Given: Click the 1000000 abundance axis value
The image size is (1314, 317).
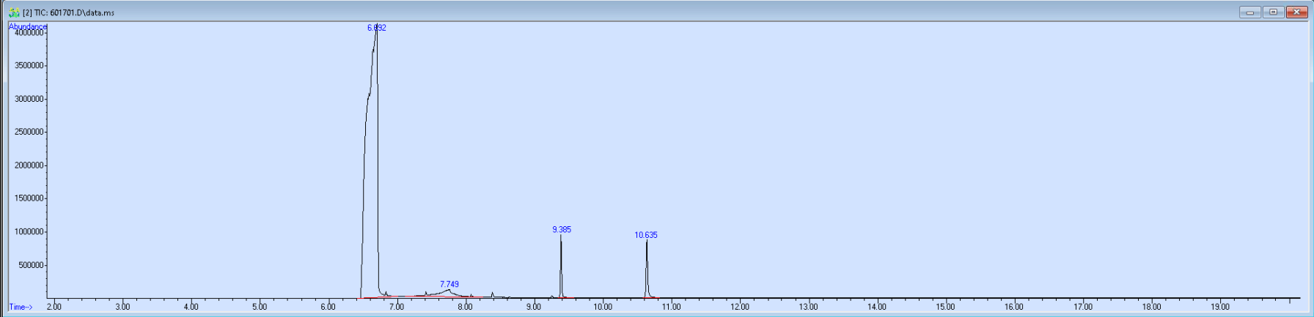Looking at the screenshot, I should pos(29,232).
